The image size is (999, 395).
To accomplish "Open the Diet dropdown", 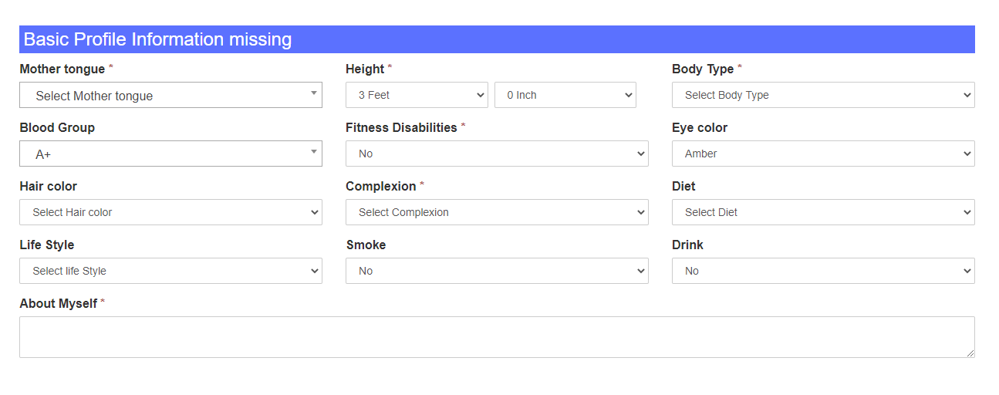I will pos(822,212).
